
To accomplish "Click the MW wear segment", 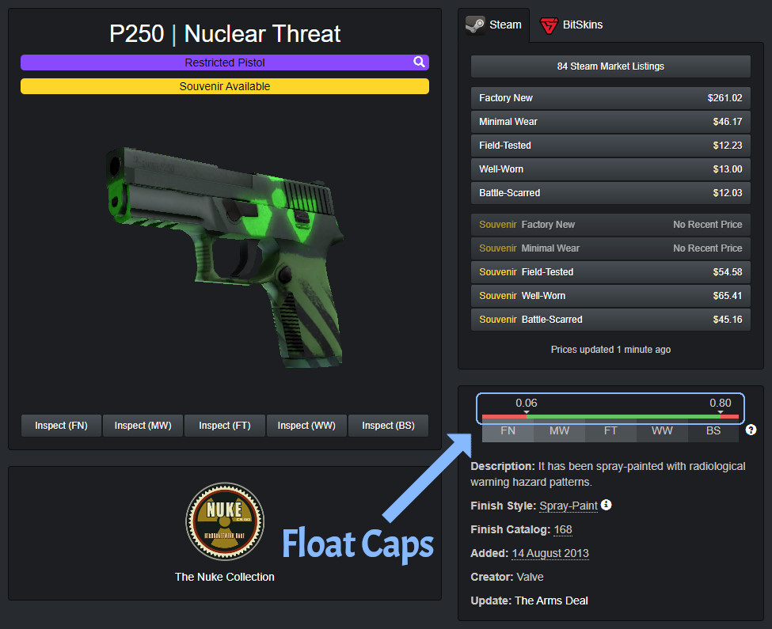I will click(559, 431).
